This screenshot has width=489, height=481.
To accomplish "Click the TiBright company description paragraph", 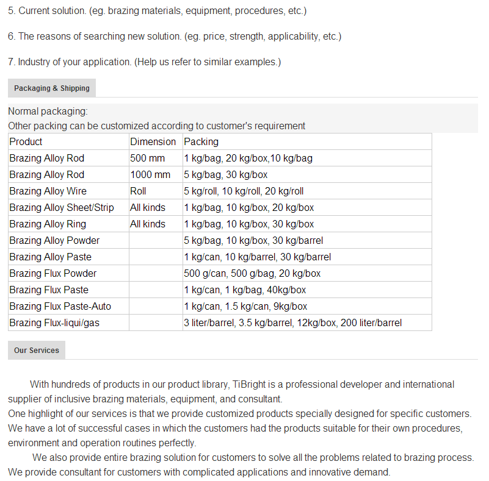I will click(231, 391).
